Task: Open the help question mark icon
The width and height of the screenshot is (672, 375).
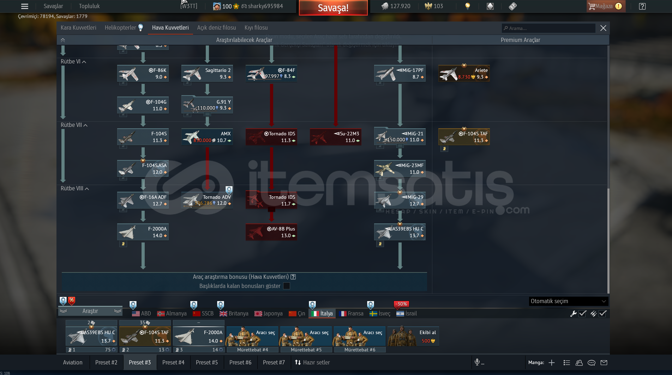Action: click(642, 6)
